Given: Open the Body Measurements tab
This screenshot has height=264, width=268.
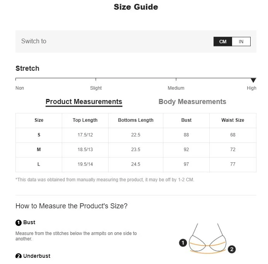Looking at the screenshot, I should click(192, 102).
